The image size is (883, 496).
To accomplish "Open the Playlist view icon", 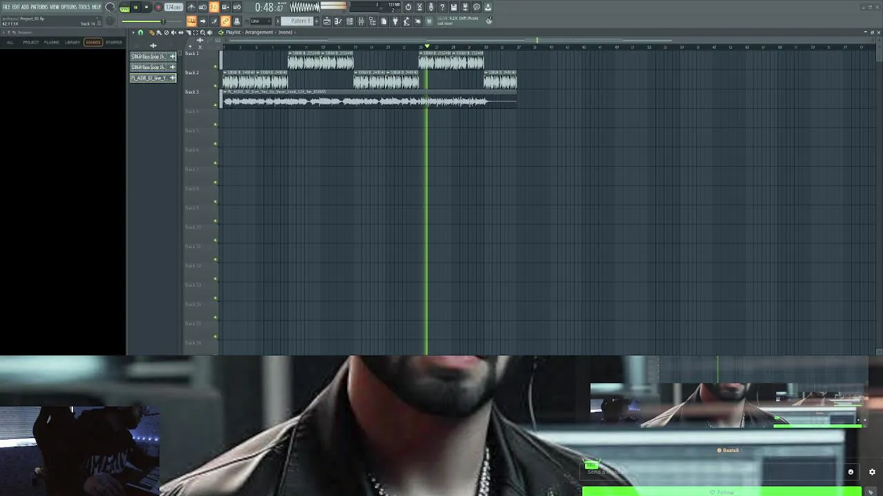I will click(x=327, y=21).
